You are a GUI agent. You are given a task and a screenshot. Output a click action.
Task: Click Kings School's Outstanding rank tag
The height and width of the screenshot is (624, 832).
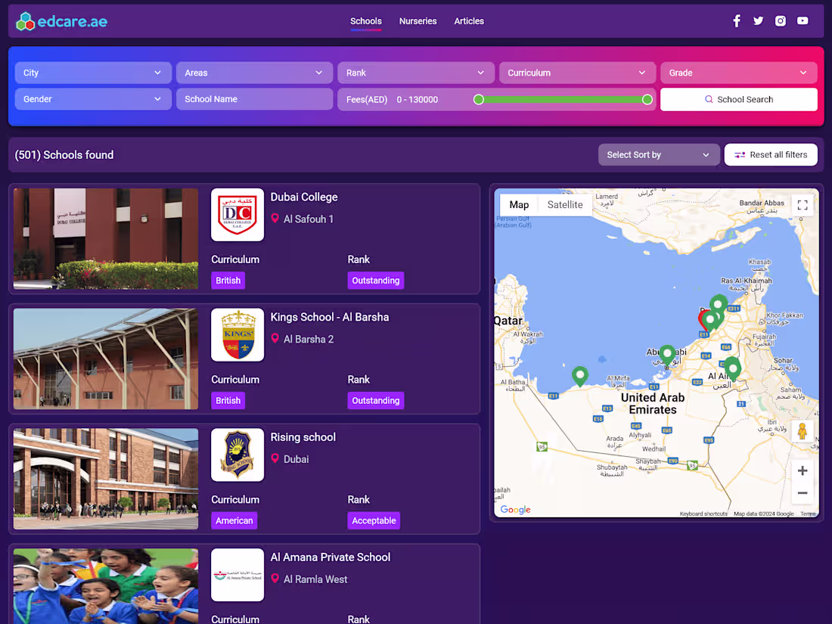tap(376, 401)
